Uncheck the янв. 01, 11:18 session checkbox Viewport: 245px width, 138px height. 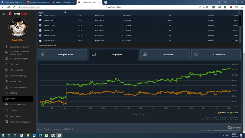point(40,41)
